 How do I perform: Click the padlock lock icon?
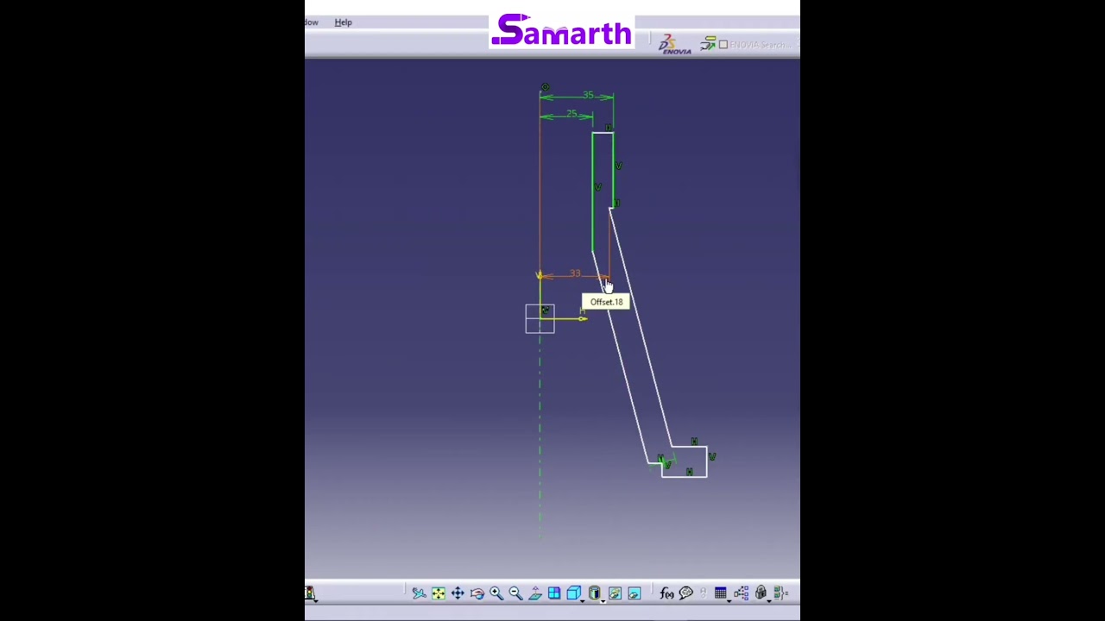[761, 593]
